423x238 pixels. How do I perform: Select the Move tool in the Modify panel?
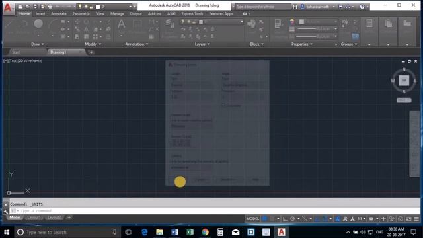(77, 22)
